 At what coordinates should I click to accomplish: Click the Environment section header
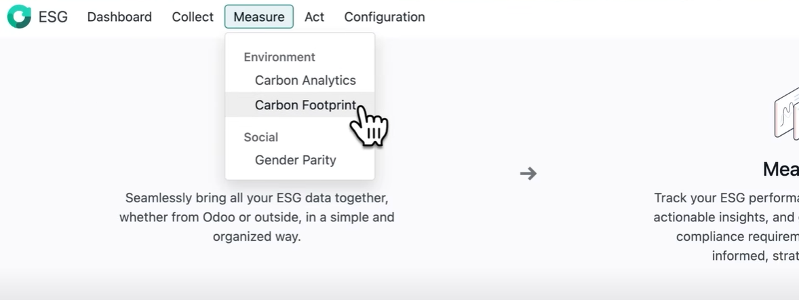click(279, 57)
